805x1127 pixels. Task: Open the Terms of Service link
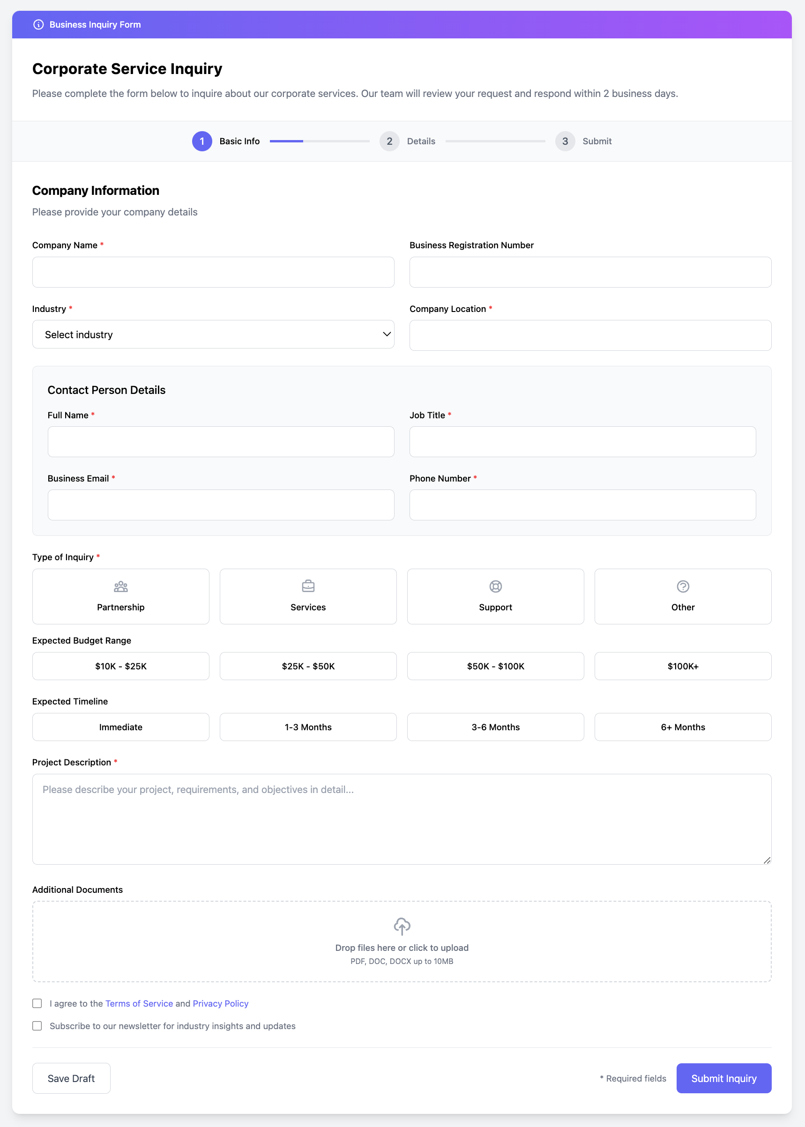[139, 1003]
